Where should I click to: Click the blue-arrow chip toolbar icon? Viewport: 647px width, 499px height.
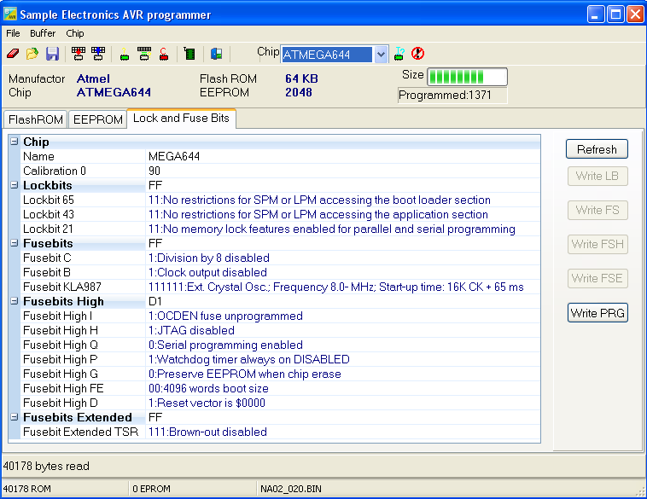[98, 54]
